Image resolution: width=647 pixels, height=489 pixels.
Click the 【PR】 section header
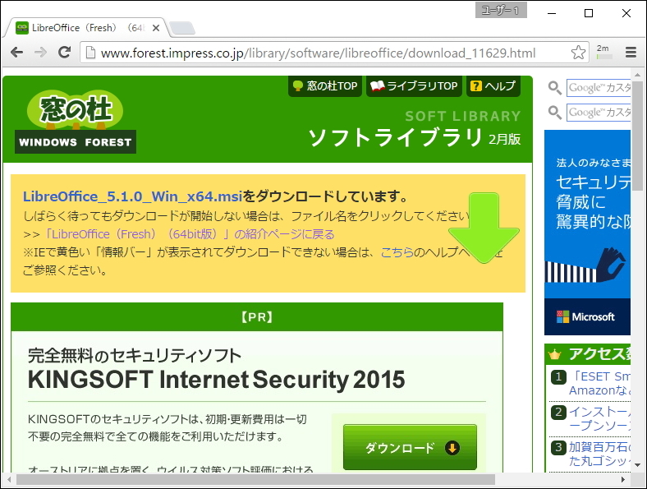tap(257, 316)
